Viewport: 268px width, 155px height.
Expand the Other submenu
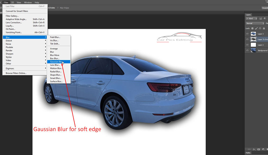point(25,64)
